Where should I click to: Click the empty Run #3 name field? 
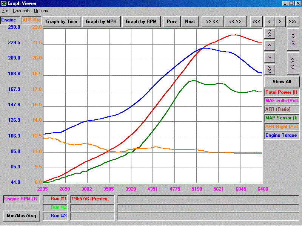(92, 216)
